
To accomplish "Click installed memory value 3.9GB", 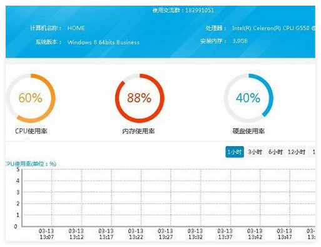I will click(x=240, y=41).
